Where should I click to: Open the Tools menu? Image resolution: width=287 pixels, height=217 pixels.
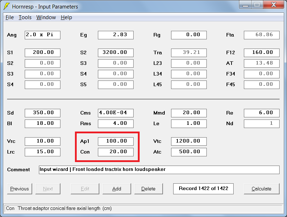pyautogui.click(x=25, y=17)
